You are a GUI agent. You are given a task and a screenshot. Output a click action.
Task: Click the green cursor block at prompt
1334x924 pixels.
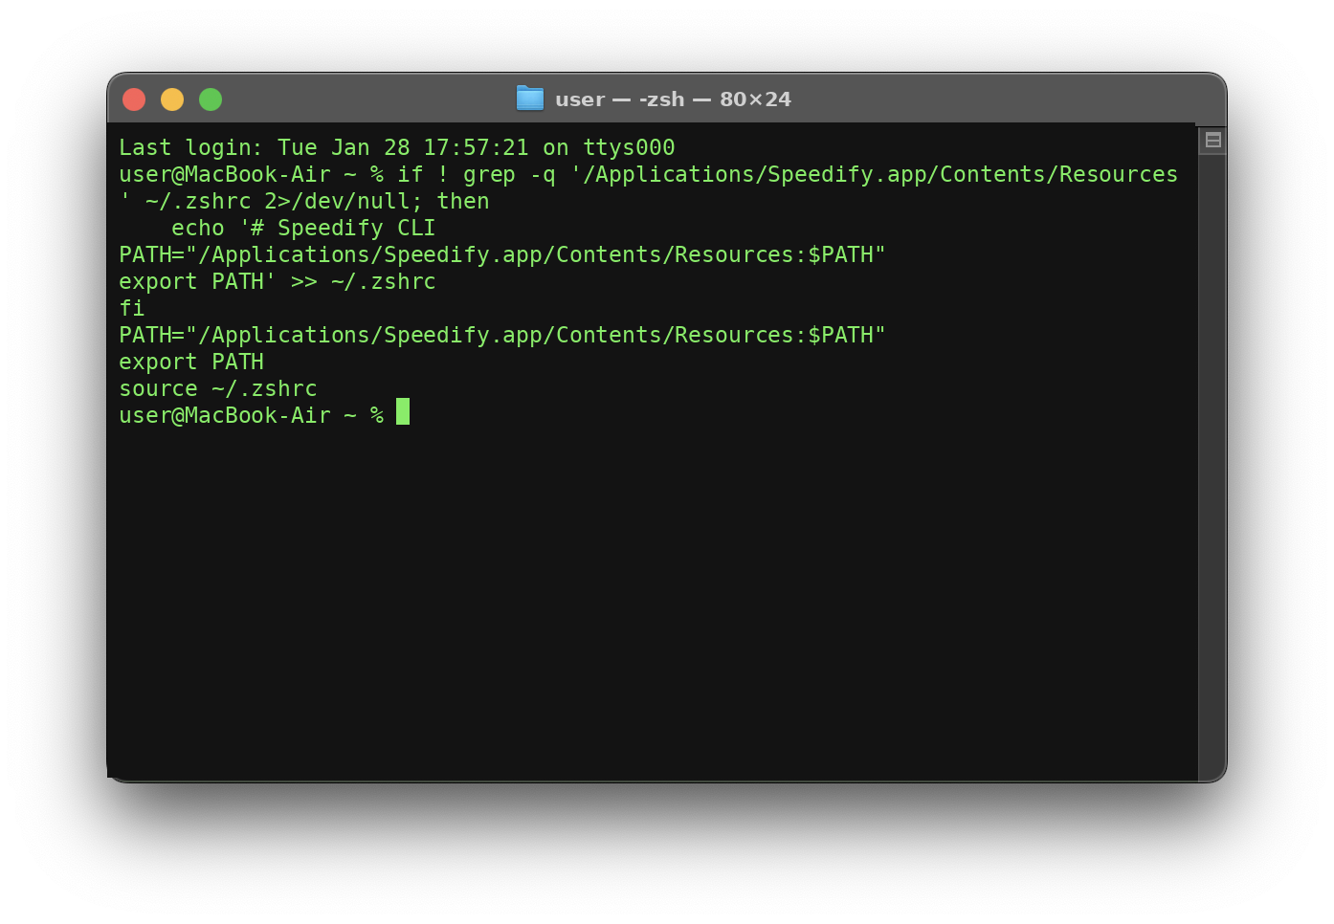tap(403, 412)
